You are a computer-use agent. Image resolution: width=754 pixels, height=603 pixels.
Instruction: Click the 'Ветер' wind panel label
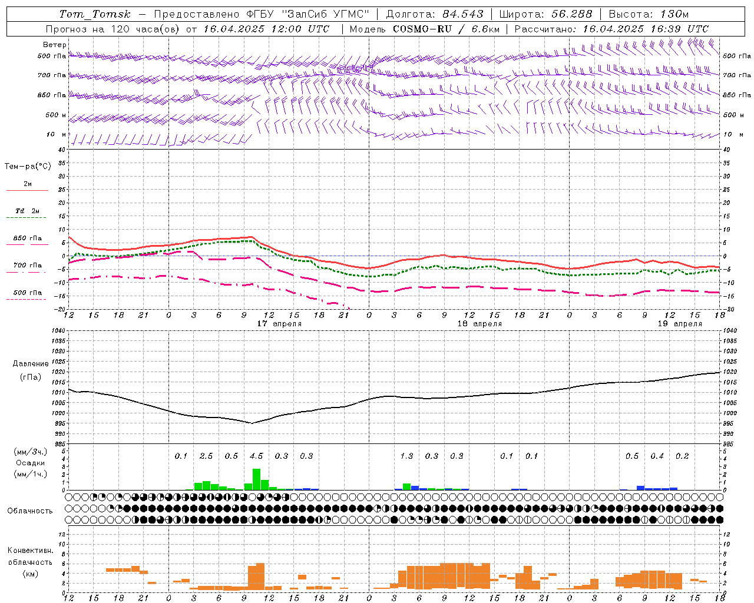pyautogui.click(x=54, y=45)
